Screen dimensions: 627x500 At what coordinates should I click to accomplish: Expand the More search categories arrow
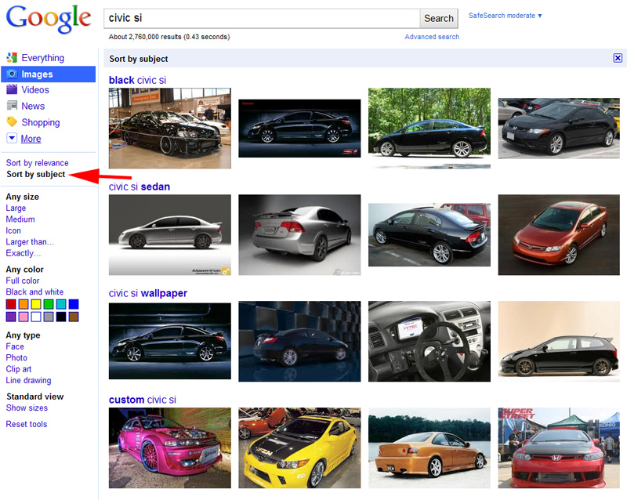click(x=12, y=139)
